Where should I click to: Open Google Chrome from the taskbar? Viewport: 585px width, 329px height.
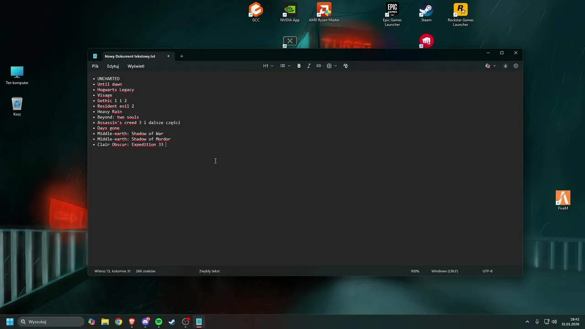[x=118, y=322]
